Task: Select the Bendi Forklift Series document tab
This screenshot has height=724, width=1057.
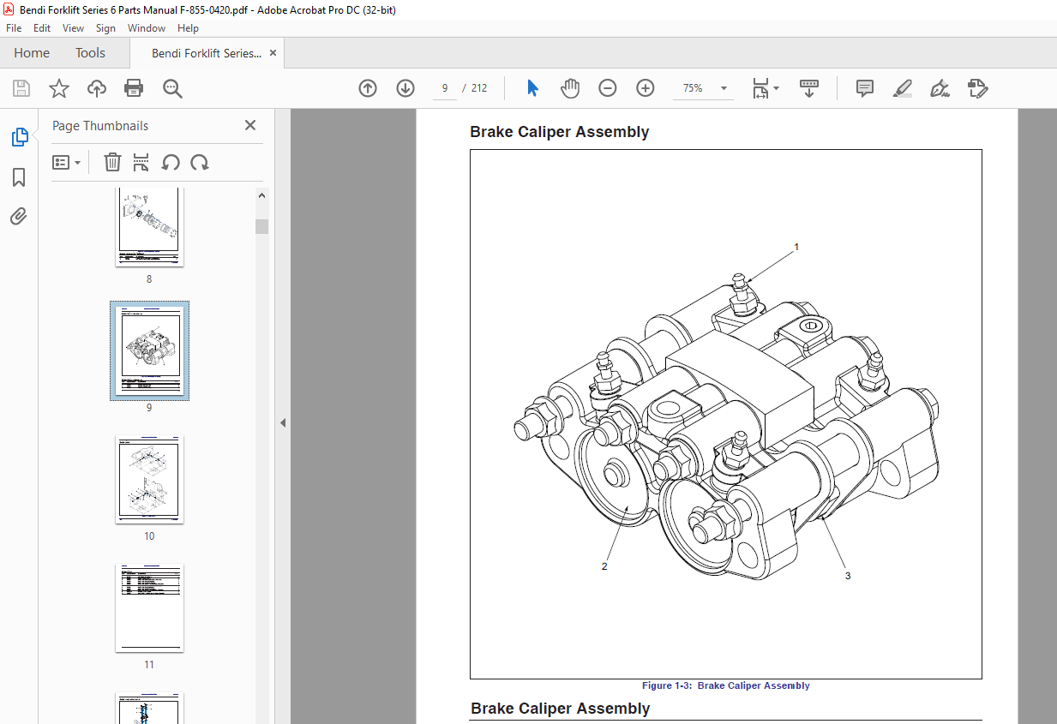Action: pyautogui.click(x=206, y=53)
